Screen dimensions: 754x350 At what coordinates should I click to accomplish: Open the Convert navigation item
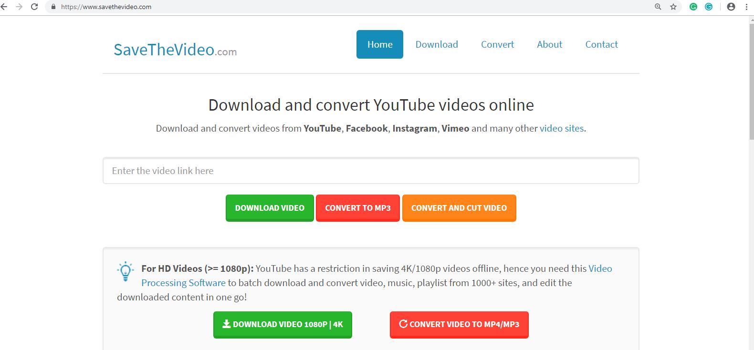[497, 44]
